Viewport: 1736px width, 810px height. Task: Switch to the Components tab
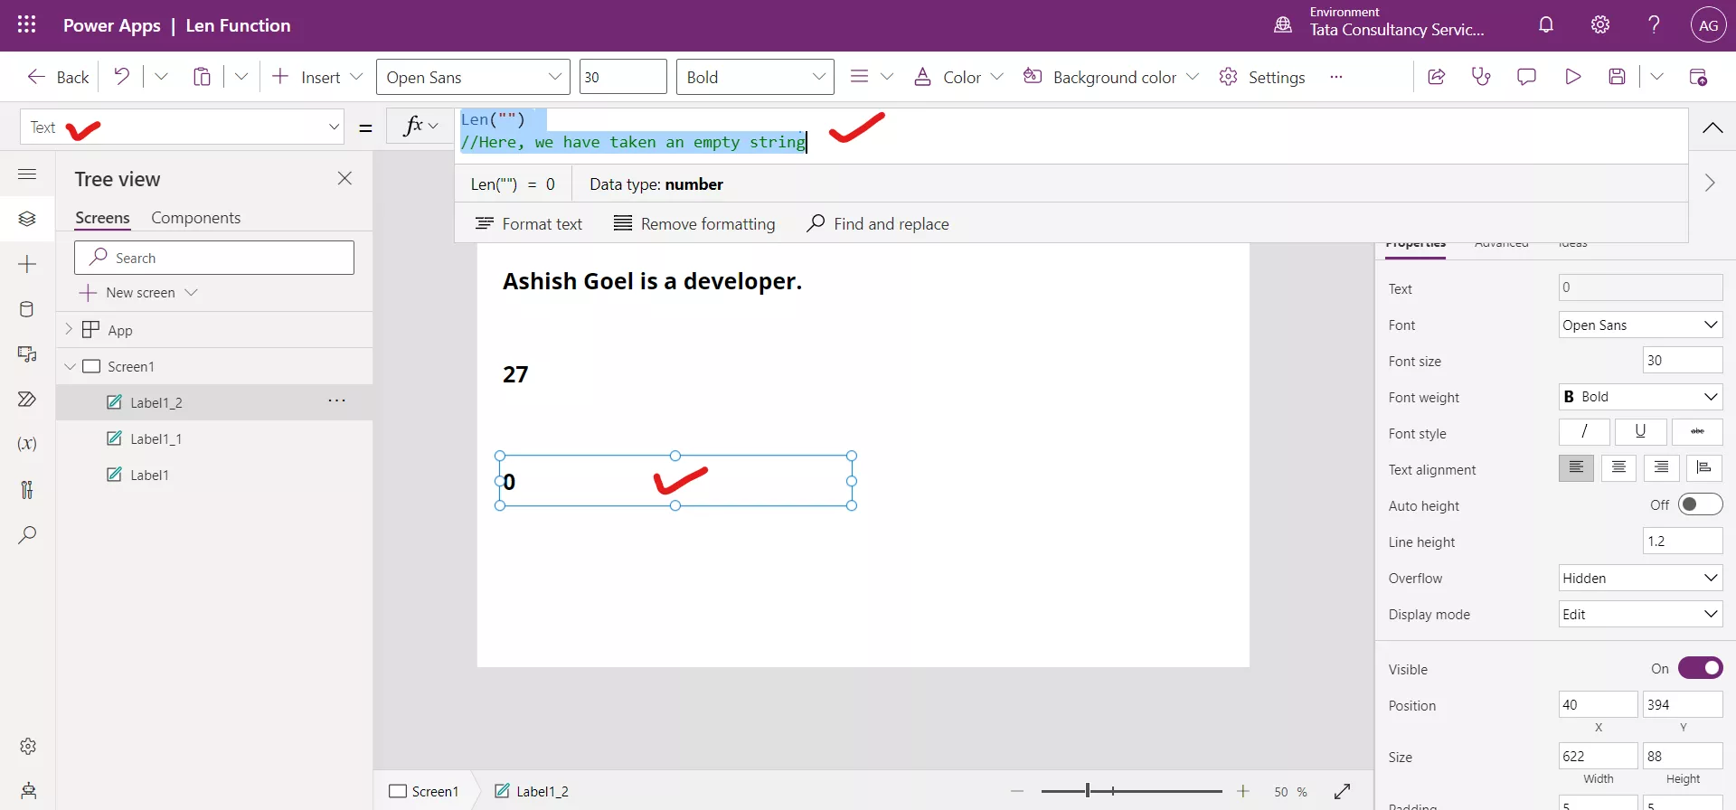[x=195, y=218]
